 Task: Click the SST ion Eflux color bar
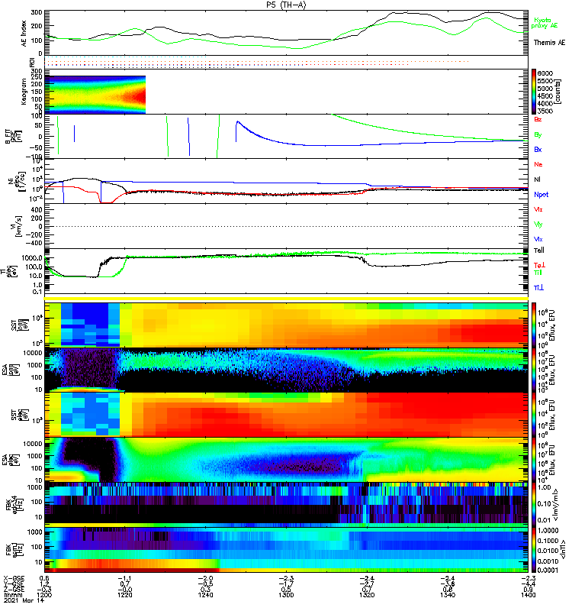pos(534,325)
